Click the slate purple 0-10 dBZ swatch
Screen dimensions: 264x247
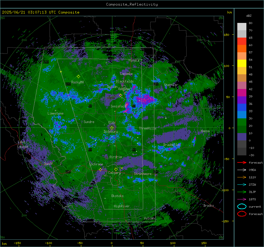(242, 137)
